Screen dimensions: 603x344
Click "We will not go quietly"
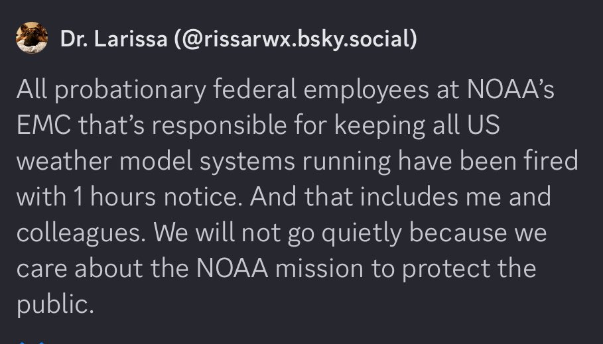[x=278, y=233]
